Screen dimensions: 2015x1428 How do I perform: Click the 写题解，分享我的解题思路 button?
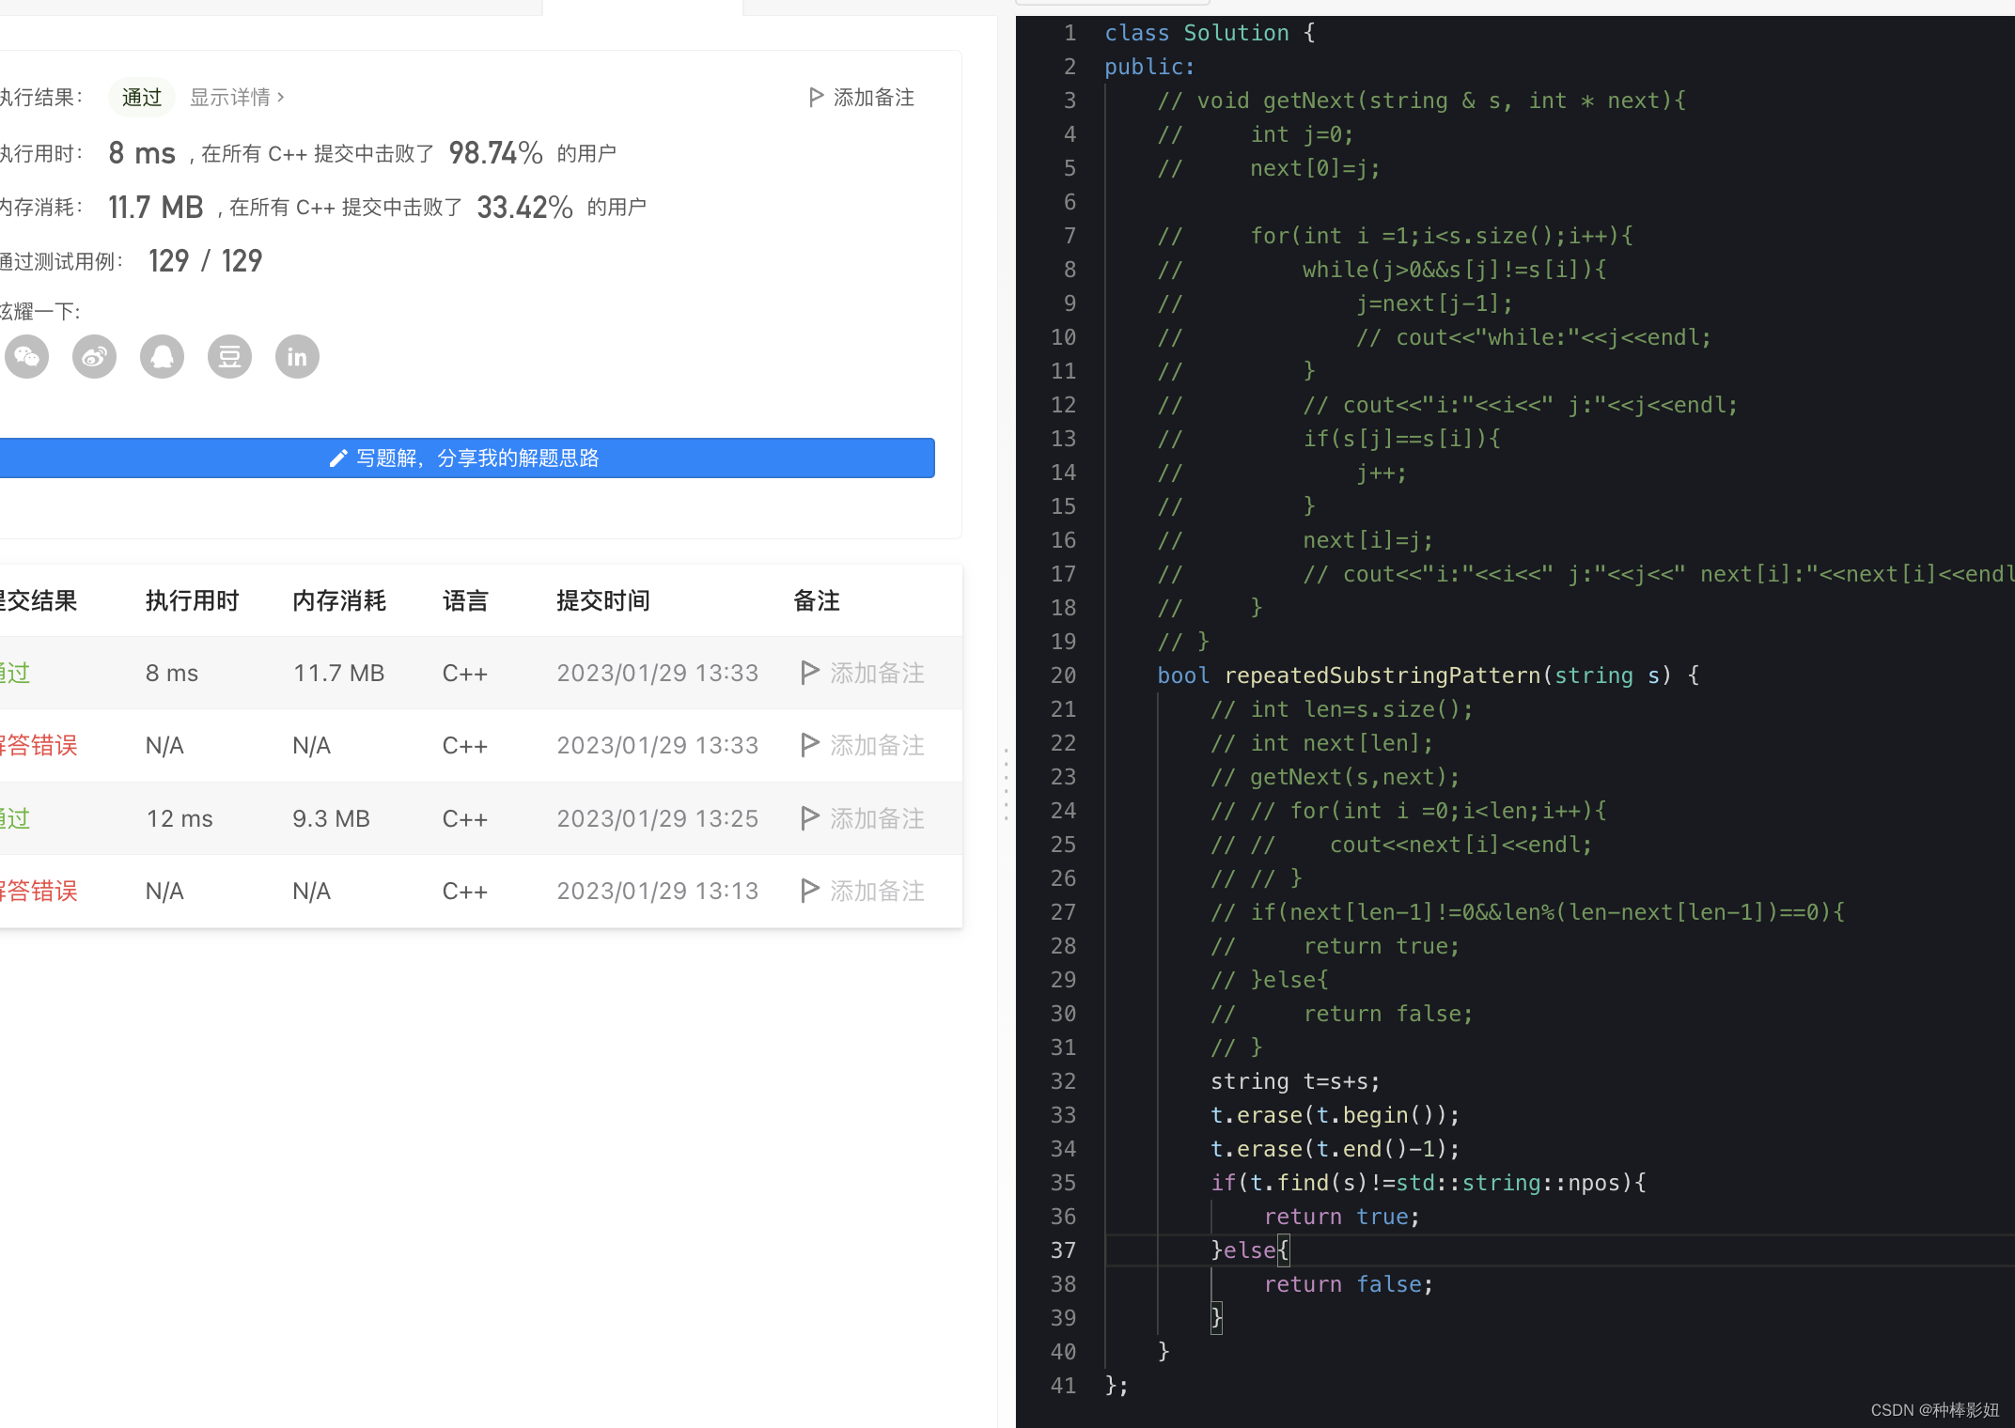click(x=467, y=458)
